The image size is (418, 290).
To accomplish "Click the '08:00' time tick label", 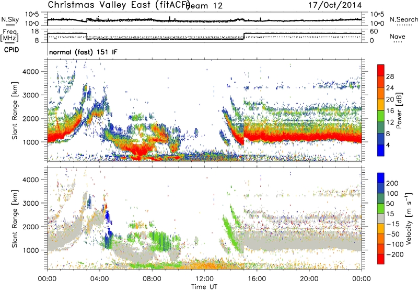I will 152,279.
